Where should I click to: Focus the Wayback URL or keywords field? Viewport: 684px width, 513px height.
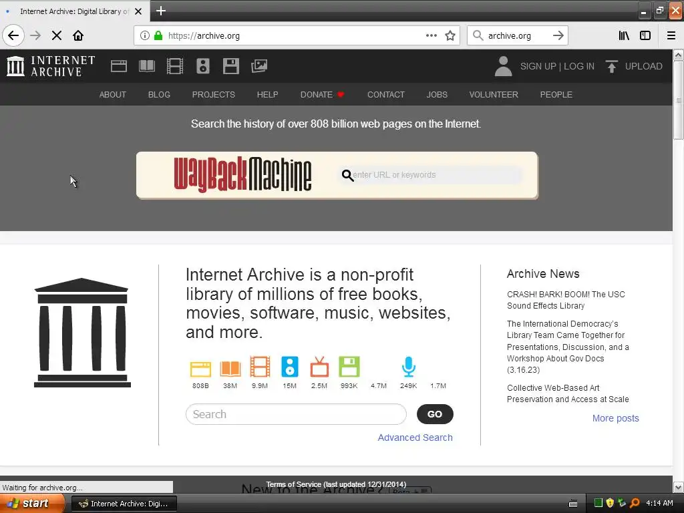point(430,175)
